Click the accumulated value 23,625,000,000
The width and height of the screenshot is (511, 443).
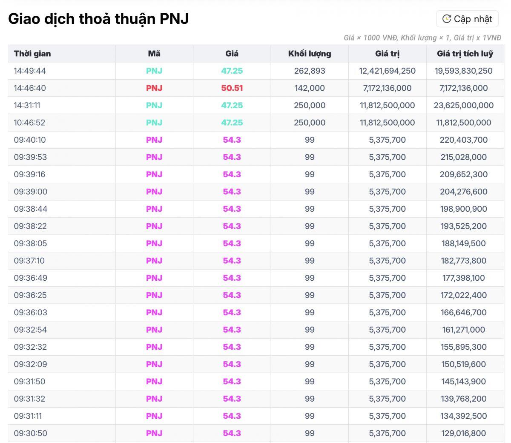[464, 105]
